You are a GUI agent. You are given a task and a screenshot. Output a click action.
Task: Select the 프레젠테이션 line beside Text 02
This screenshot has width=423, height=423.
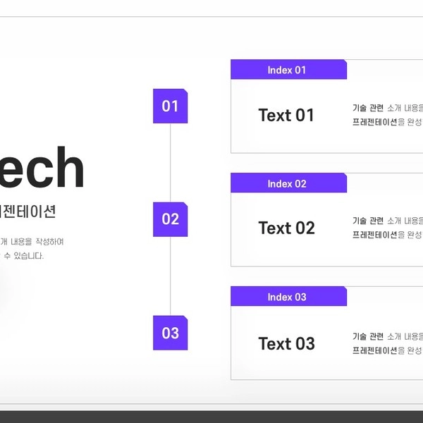387,235
